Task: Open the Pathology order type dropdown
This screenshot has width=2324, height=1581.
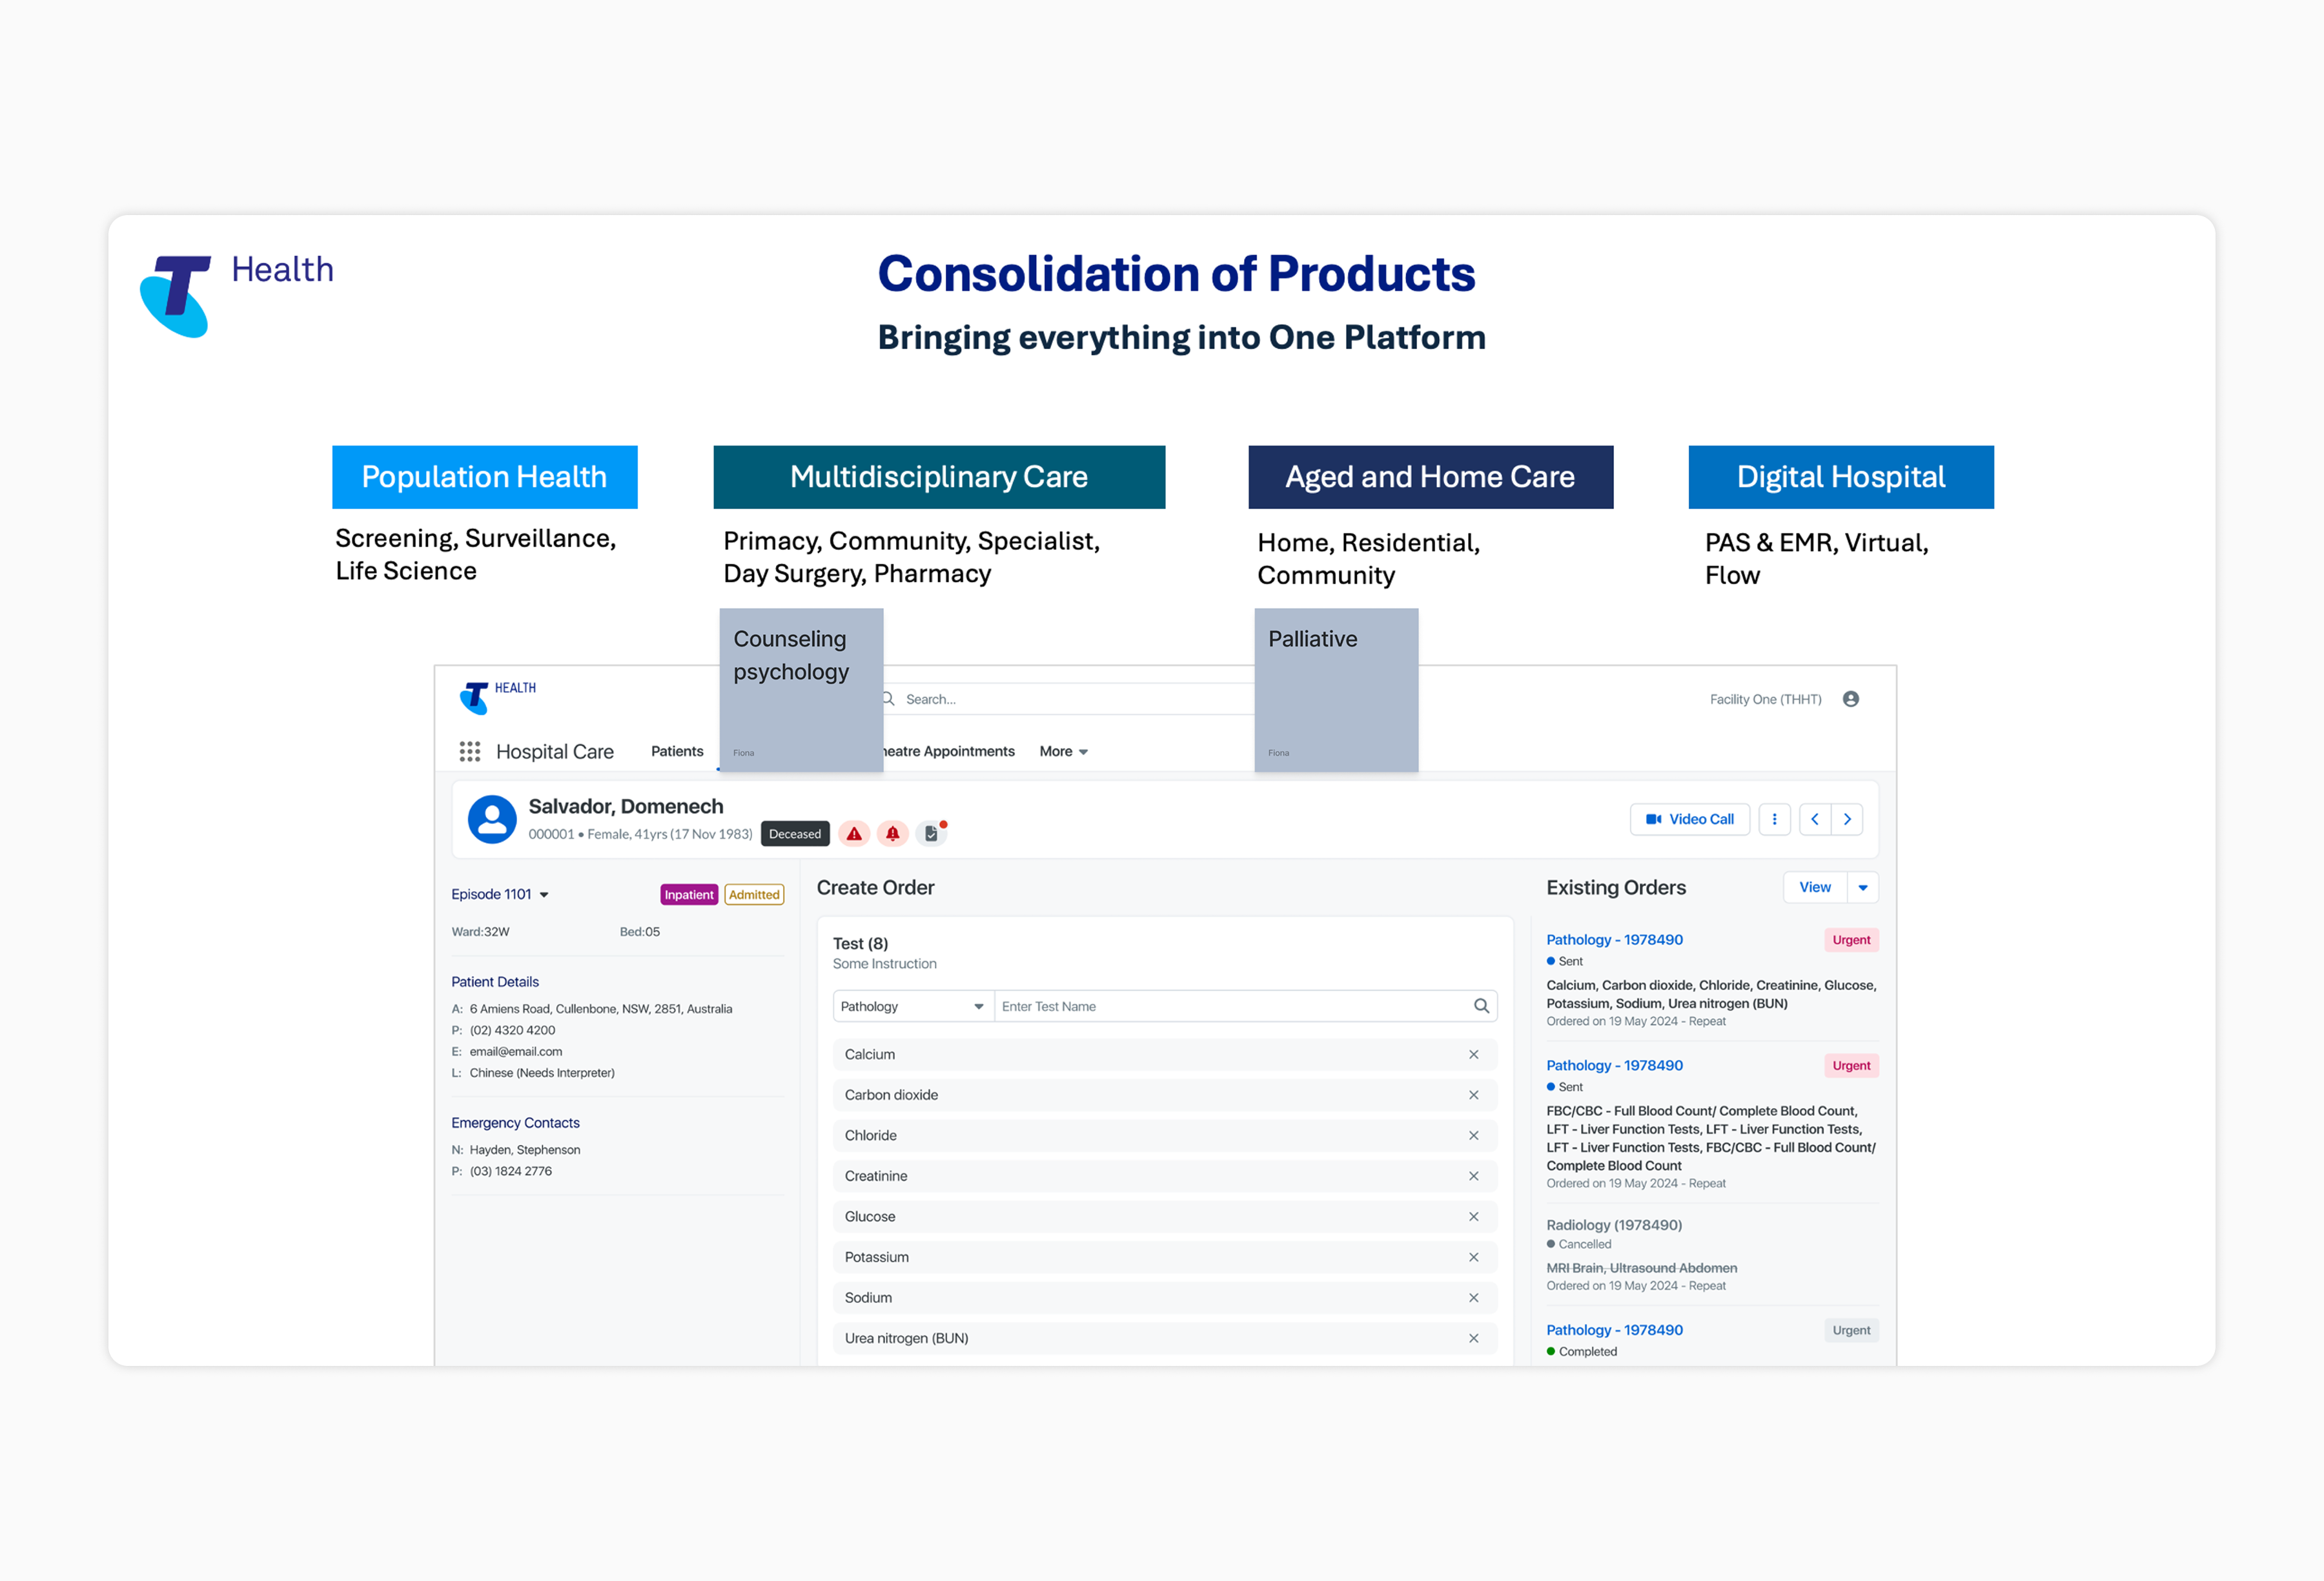Action: 913,1007
